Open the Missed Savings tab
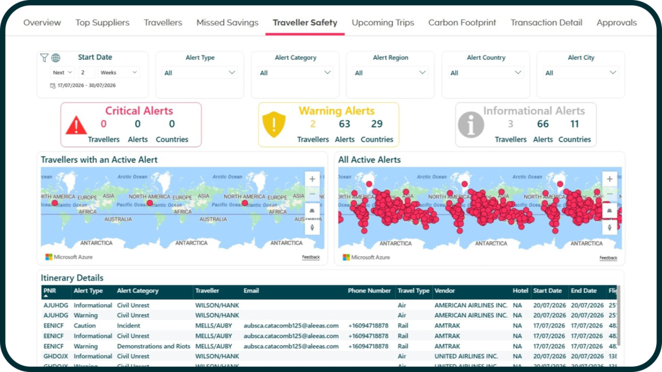 point(227,23)
